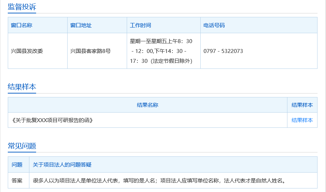
Task: Select the address 兴国县客家路8号
Action: [91, 51]
